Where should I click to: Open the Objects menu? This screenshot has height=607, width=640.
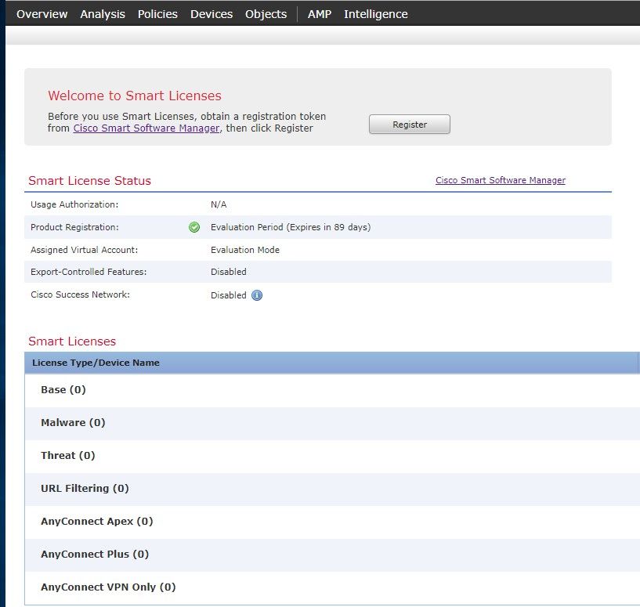[x=266, y=14]
